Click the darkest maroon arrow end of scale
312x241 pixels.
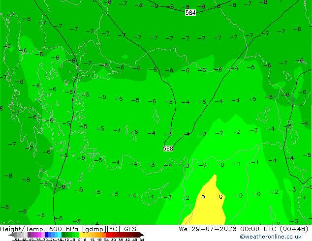click(141, 235)
